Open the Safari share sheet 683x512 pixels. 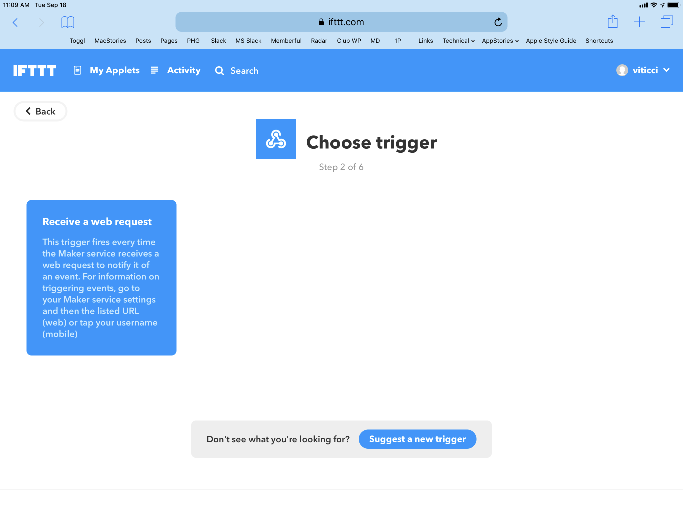click(x=612, y=21)
